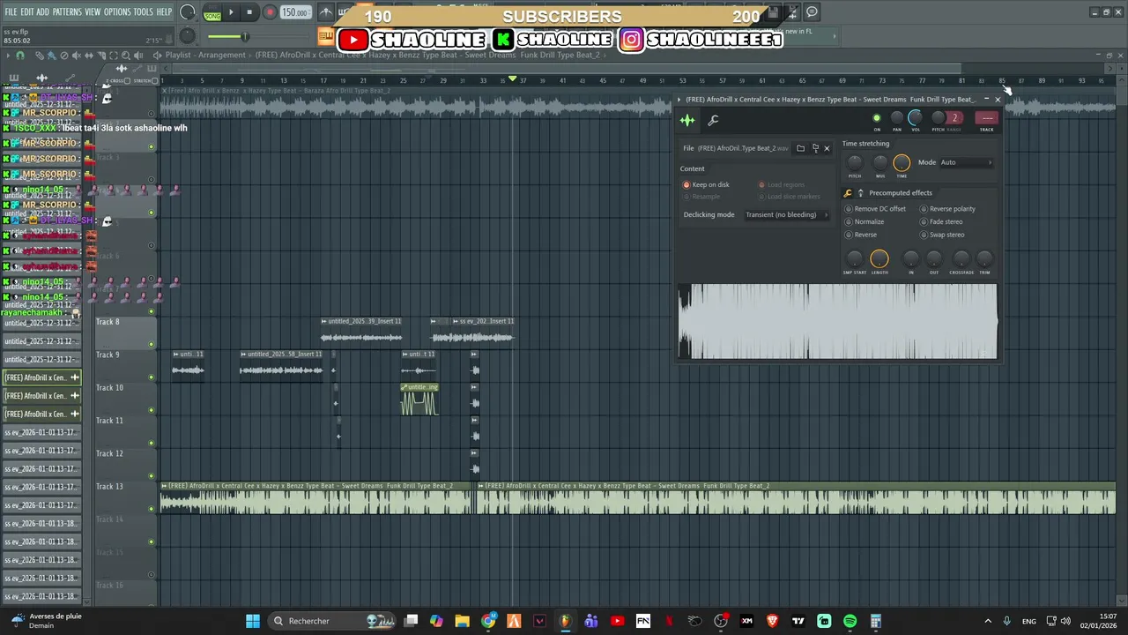The height and width of the screenshot is (635, 1128).
Task: Open the HELP menu
Action: click(x=164, y=12)
